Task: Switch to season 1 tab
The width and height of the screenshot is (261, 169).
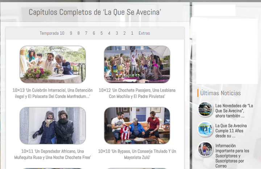Action: (132, 33)
